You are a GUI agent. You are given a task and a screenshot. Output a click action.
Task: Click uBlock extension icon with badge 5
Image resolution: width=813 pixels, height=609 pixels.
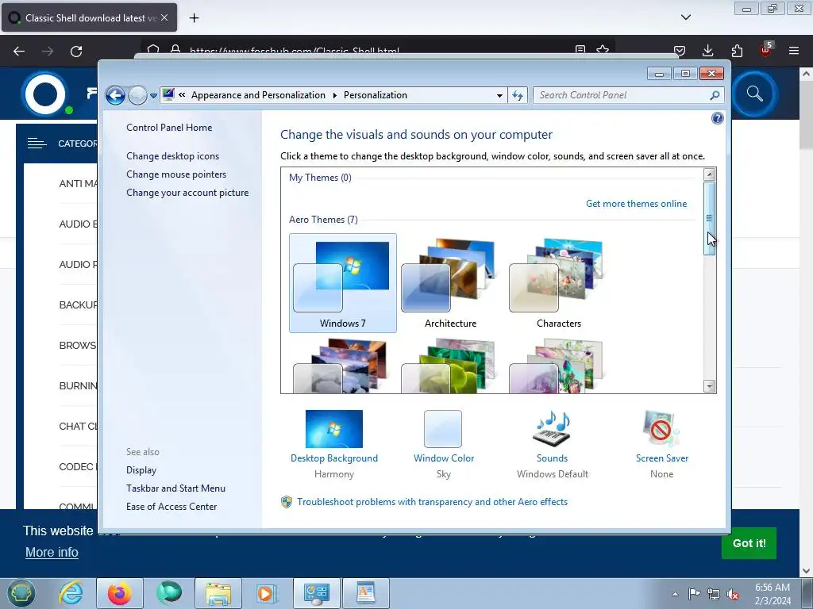[766, 50]
